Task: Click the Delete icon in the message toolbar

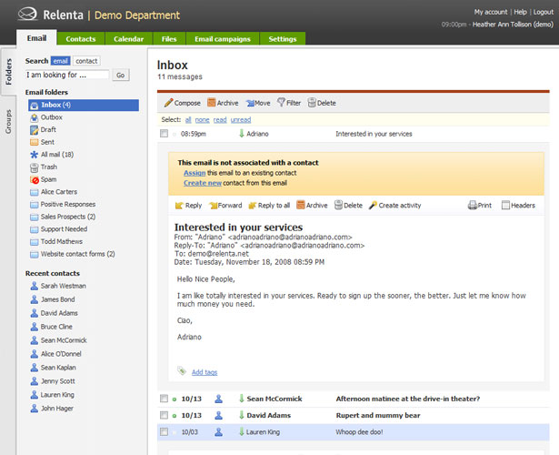Action: coord(338,205)
